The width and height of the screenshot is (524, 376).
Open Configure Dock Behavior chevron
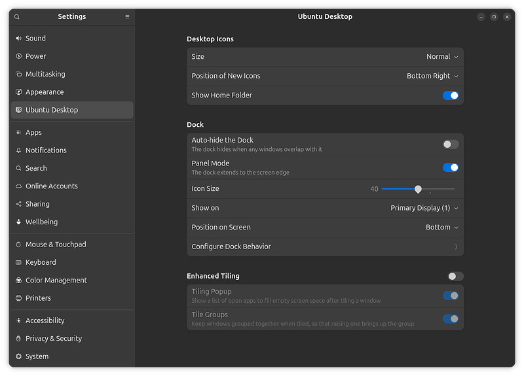(x=456, y=247)
